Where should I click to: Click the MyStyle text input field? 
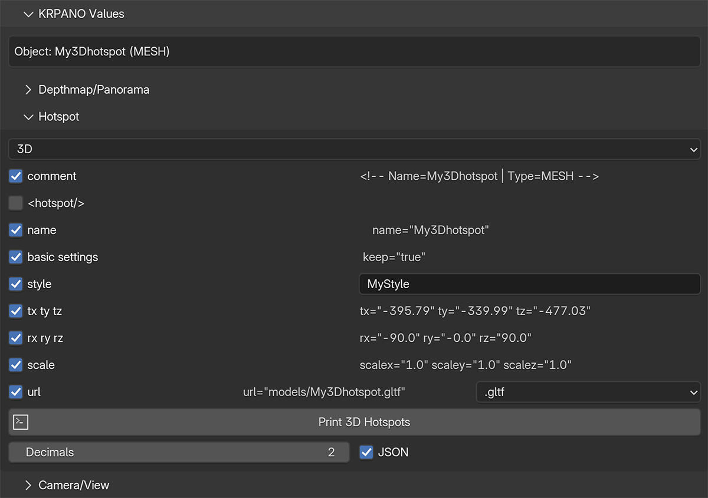[529, 284]
